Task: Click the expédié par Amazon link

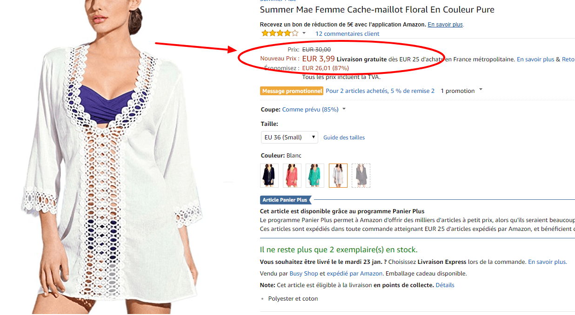Action: tap(354, 274)
